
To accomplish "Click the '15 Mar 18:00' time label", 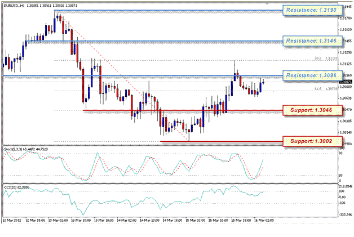I will (241, 220).
